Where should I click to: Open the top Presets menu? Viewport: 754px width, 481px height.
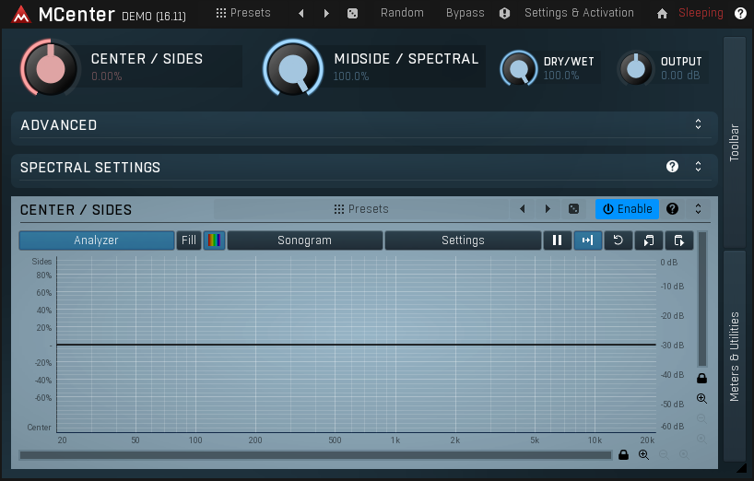coord(243,13)
